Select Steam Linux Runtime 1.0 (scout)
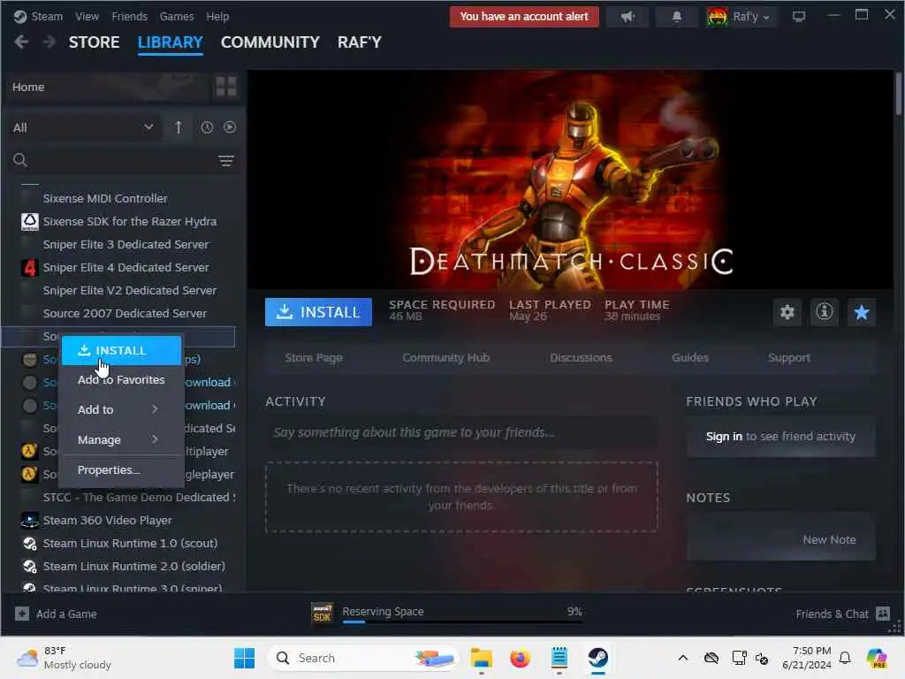 [x=130, y=544]
